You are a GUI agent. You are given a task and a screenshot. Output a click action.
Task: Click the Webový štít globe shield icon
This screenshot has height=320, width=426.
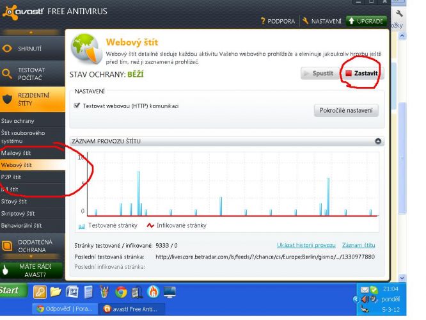pyautogui.click(x=86, y=49)
